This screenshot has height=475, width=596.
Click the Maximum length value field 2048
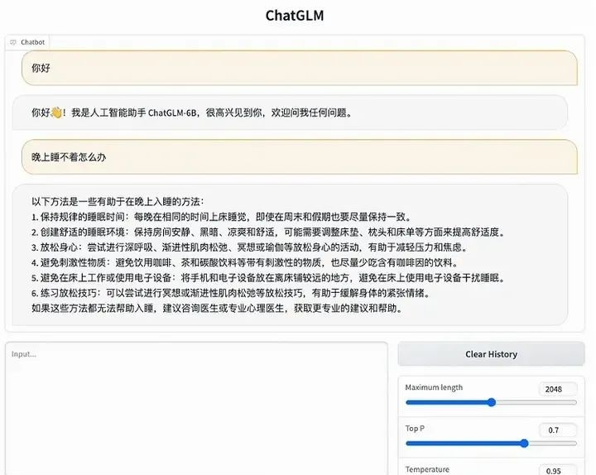click(558, 389)
